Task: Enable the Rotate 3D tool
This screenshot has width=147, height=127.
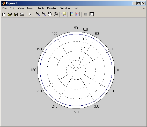Action: coord(56,14)
